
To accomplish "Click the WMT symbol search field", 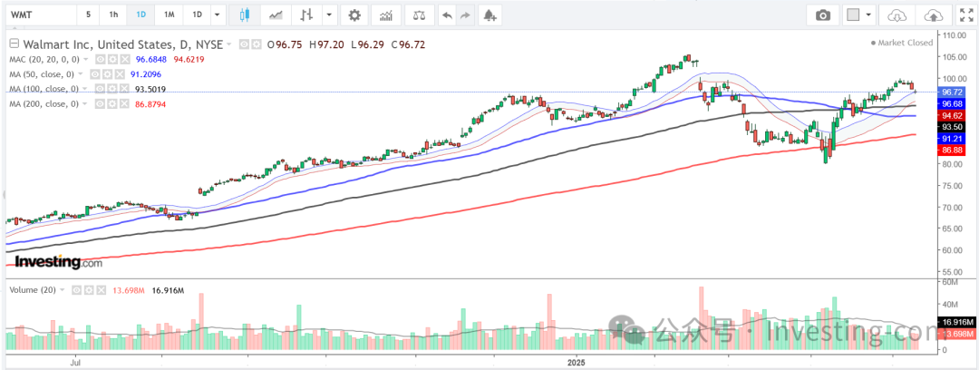I will click(36, 15).
